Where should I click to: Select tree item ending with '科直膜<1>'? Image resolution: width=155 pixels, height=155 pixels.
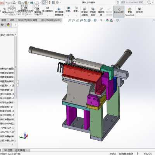click(7, 86)
